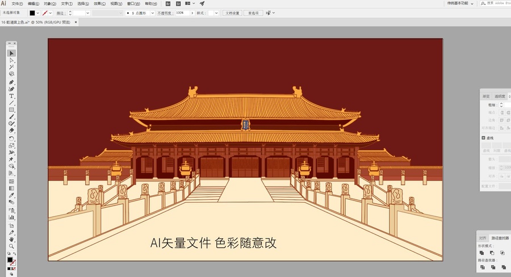This screenshot has width=511, height=277.
Task: Select the Perspective Grid tool
Action: coord(11,173)
